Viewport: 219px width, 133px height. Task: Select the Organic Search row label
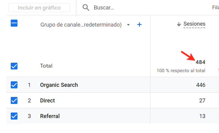[x=59, y=85]
